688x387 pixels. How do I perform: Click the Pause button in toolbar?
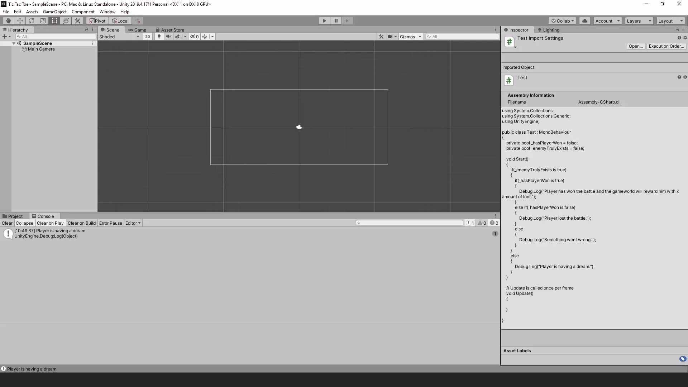(x=336, y=20)
